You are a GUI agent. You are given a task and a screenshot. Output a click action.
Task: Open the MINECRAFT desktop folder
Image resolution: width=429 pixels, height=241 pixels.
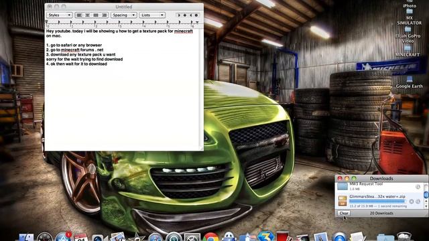(x=408, y=51)
